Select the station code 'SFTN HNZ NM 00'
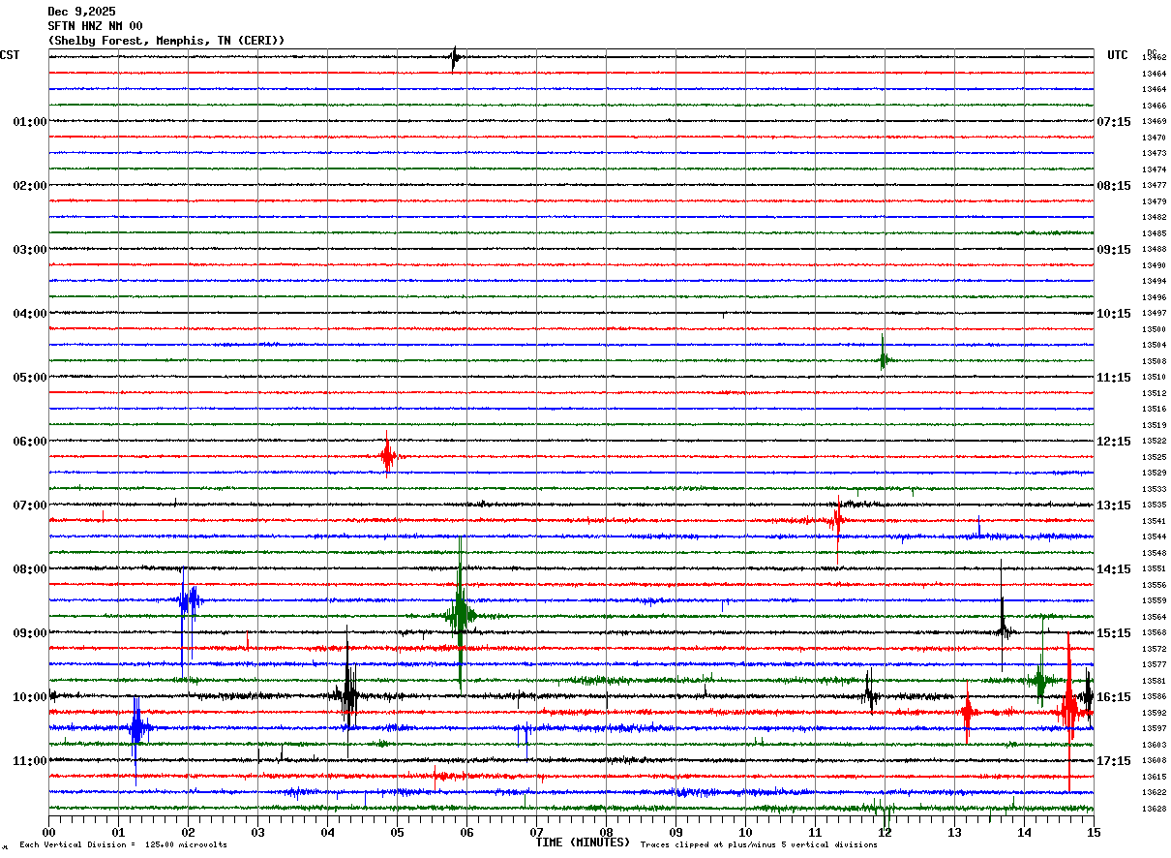 [x=95, y=26]
